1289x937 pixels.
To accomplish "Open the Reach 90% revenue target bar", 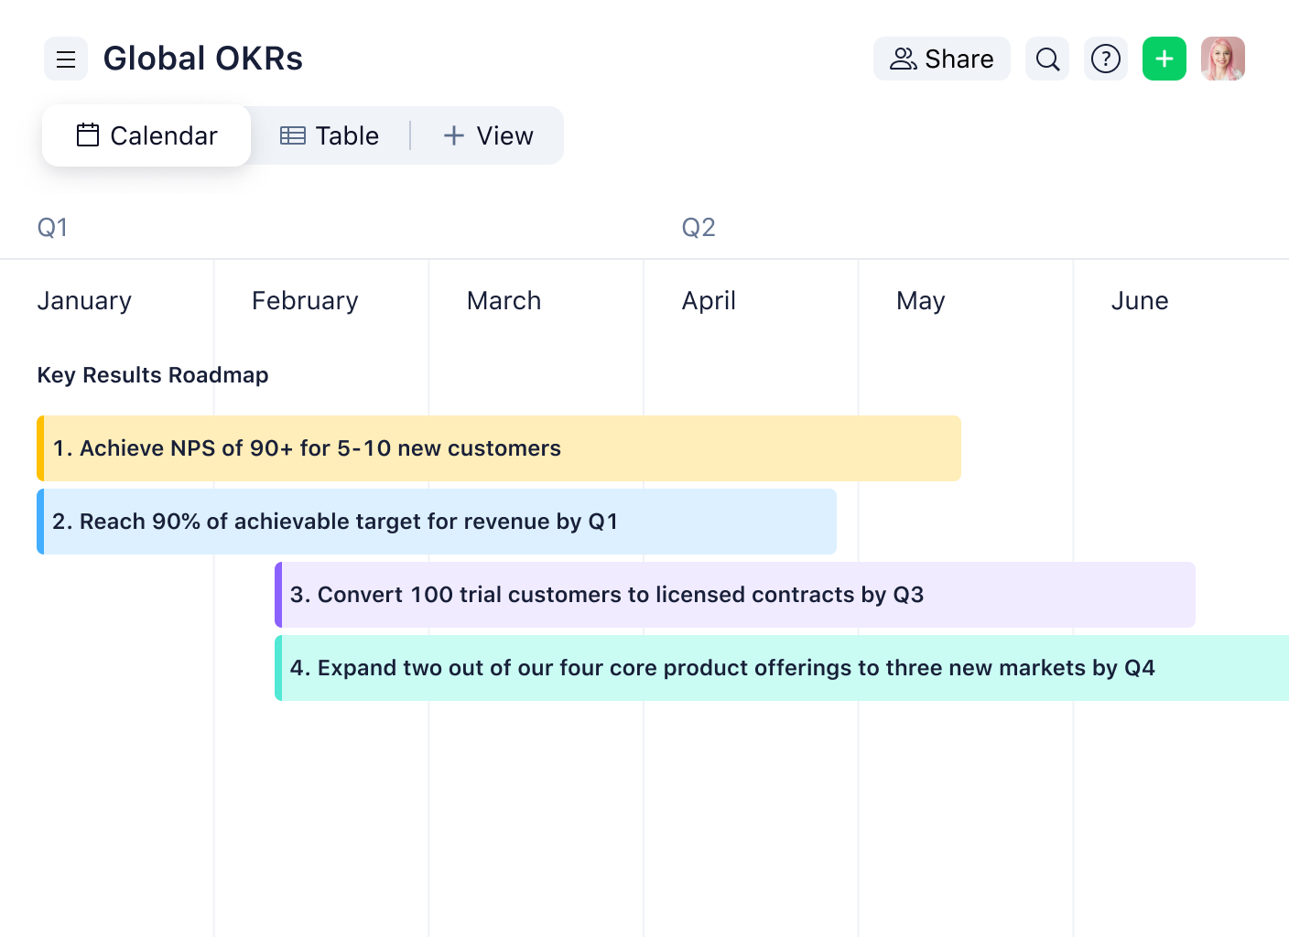I will point(437,522).
